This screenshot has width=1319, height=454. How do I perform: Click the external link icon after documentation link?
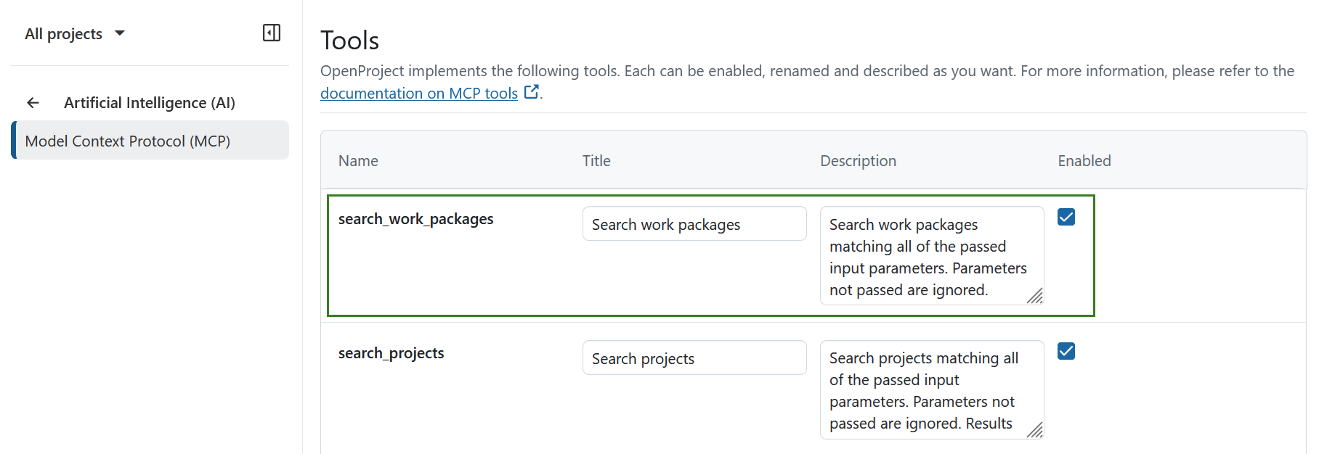tap(532, 92)
